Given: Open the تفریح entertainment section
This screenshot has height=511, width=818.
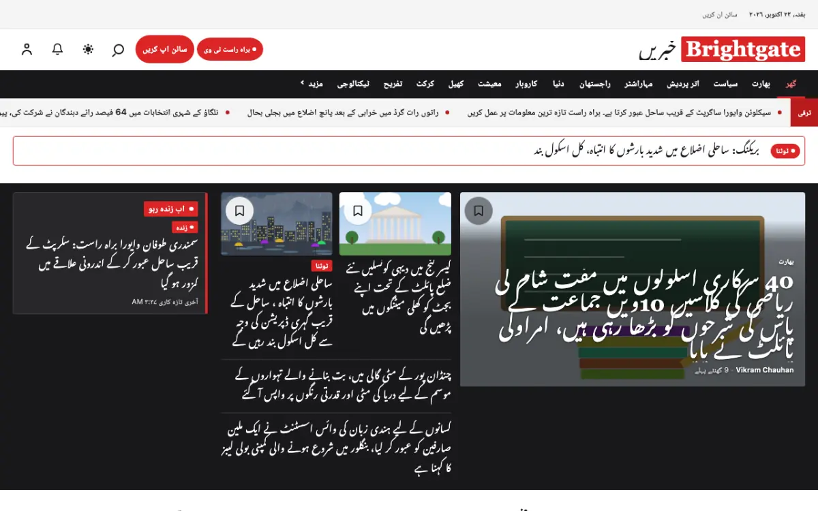Looking at the screenshot, I should [393, 84].
